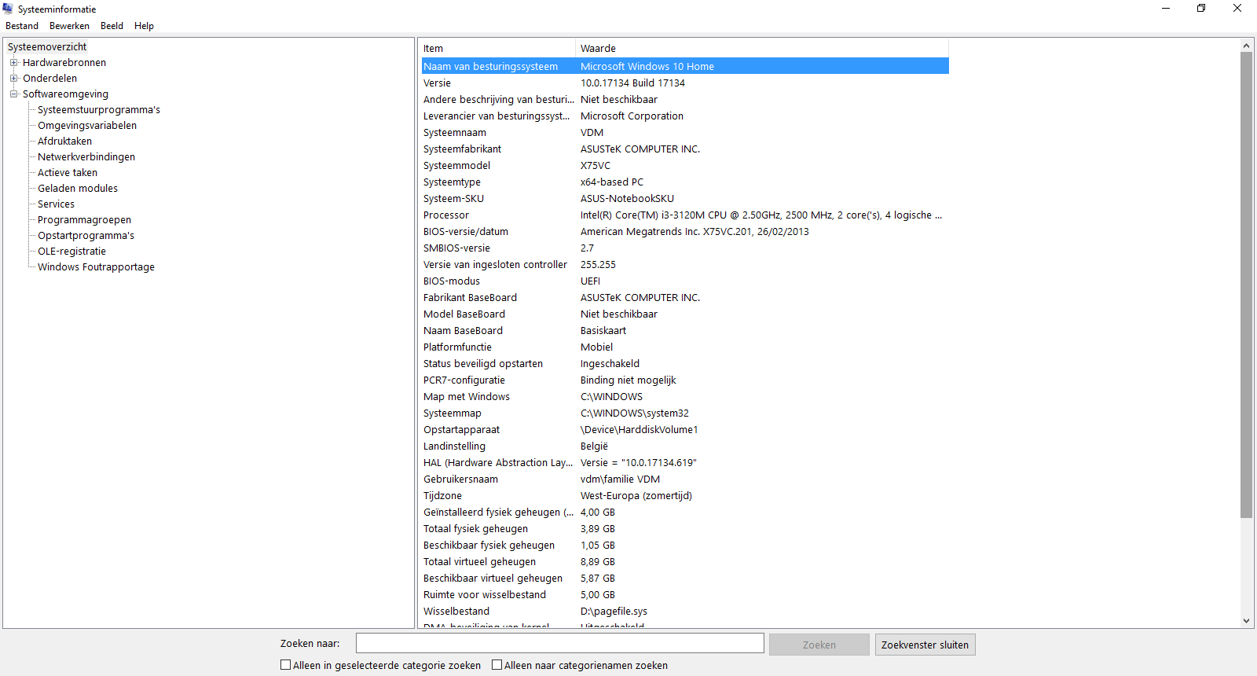
Task: Open Services category in tree
Action: click(x=57, y=204)
